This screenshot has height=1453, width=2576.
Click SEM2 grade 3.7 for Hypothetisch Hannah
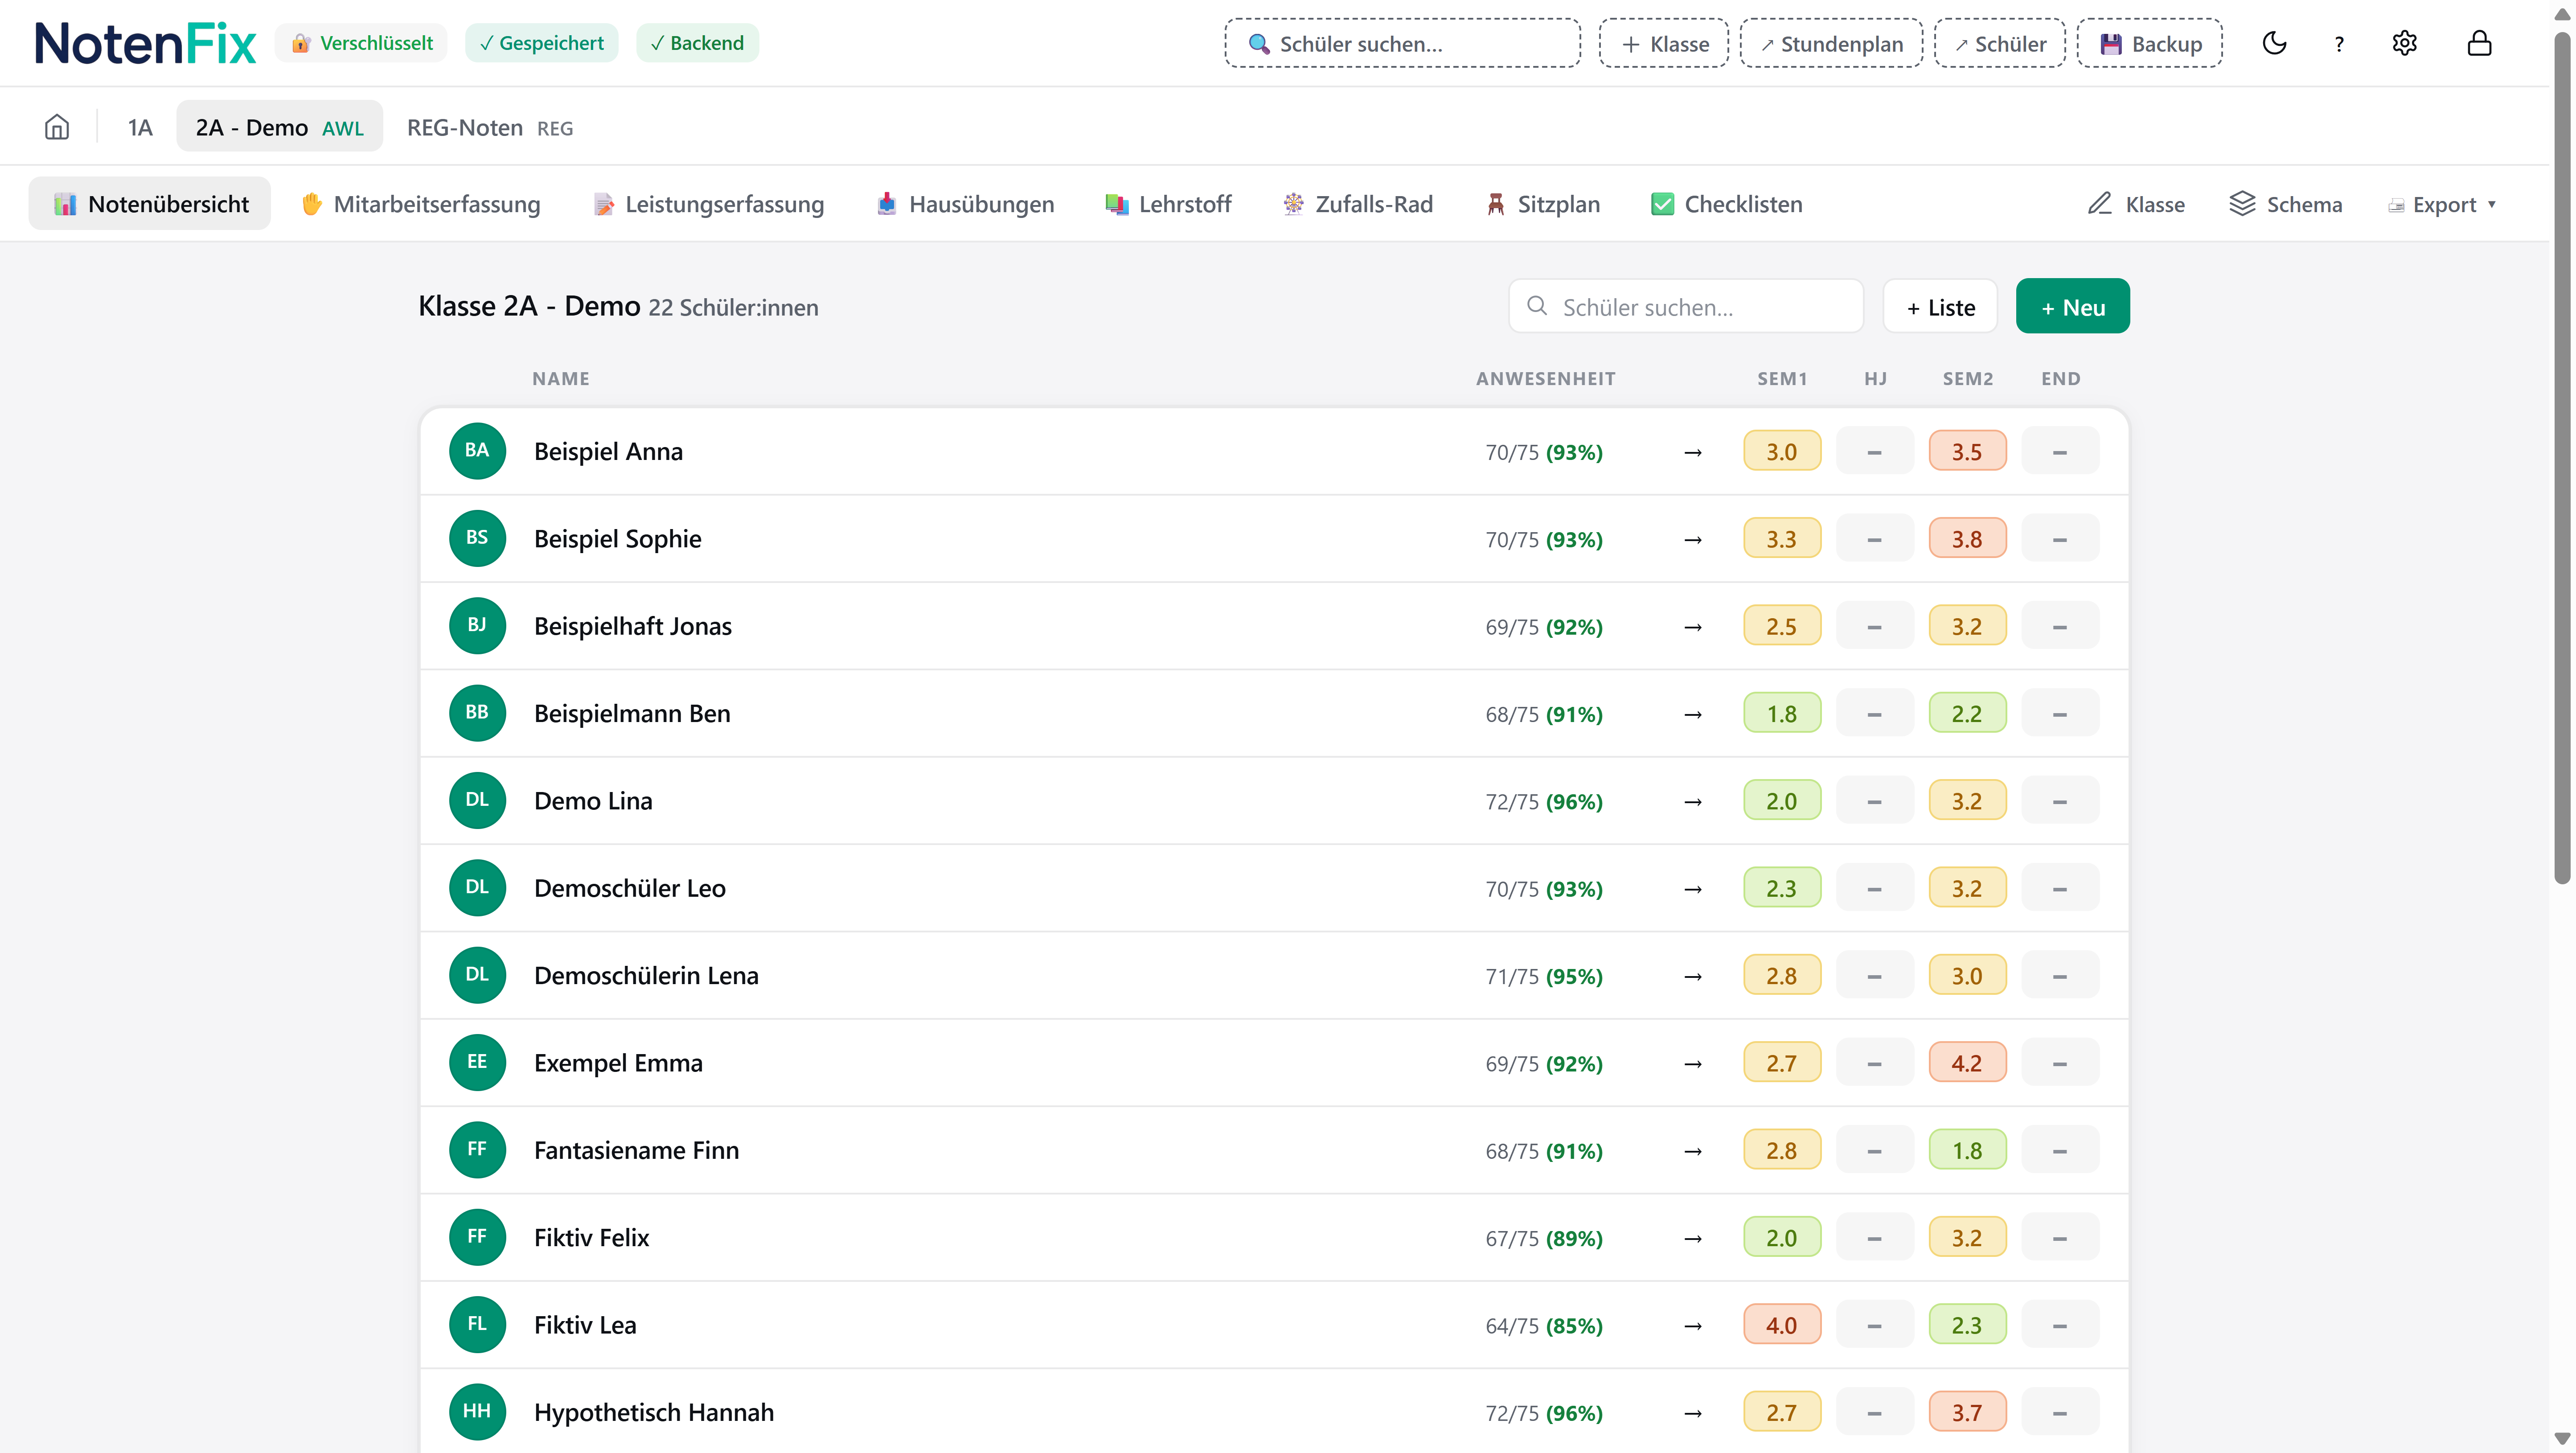click(x=1967, y=1412)
